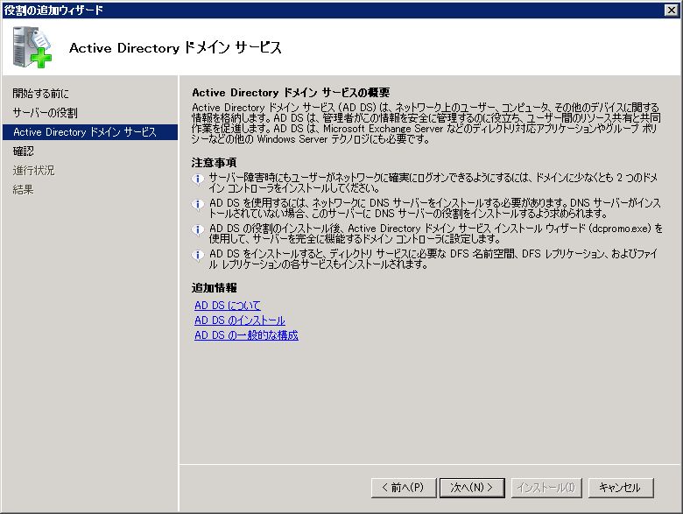Click the note text about dcpromo.exe
The height and width of the screenshot is (514, 683).
435,234
